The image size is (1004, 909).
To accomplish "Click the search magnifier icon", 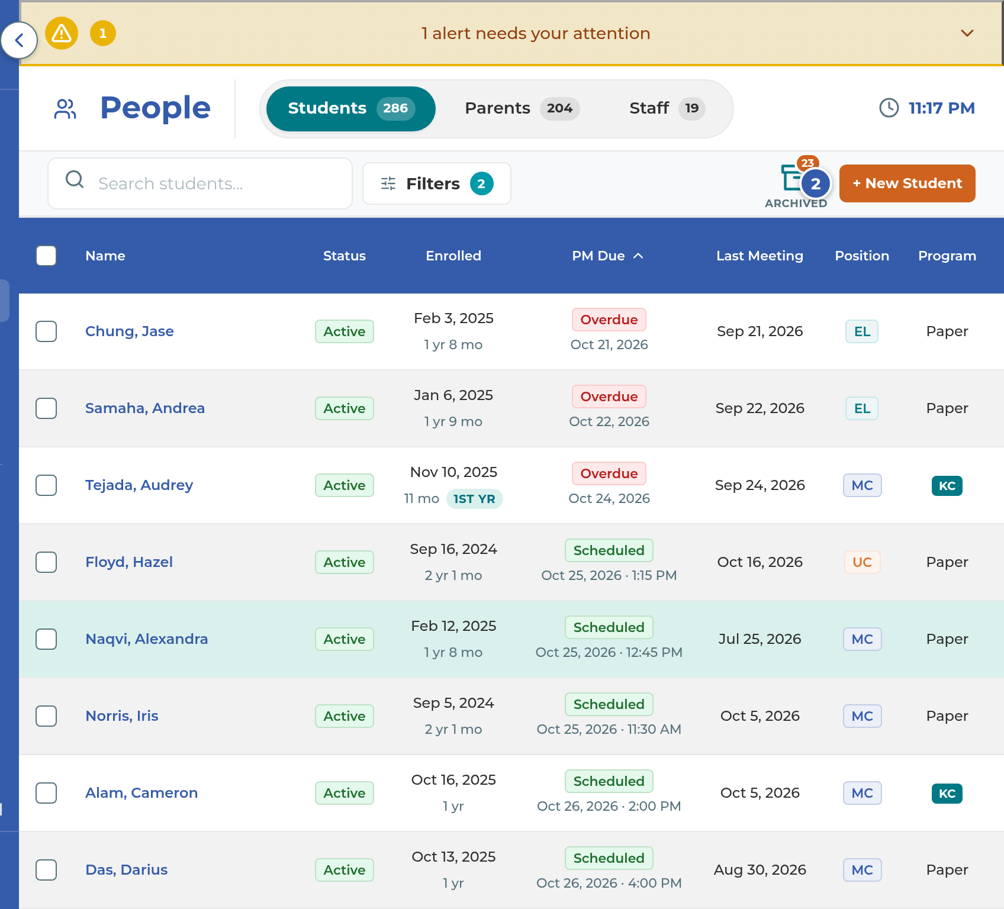I will (75, 179).
